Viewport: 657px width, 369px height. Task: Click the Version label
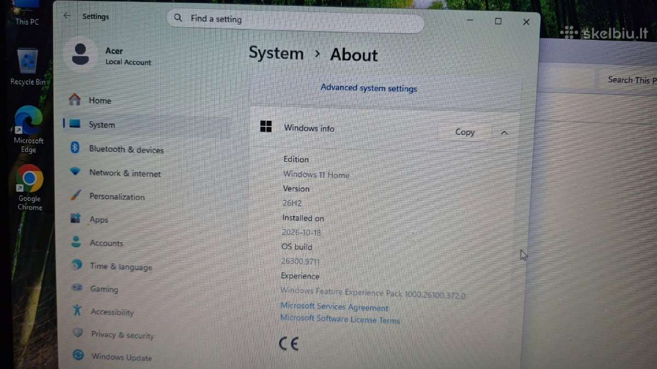point(296,189)
